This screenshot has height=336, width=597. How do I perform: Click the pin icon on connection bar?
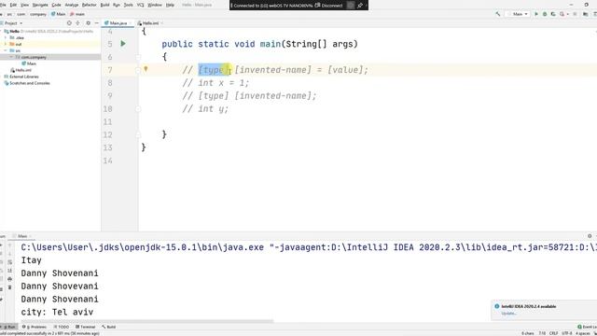[x=360, y=6]
